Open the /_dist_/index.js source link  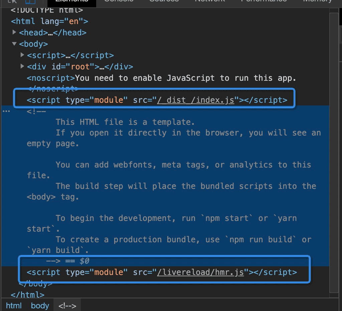[x=195, y=100]
